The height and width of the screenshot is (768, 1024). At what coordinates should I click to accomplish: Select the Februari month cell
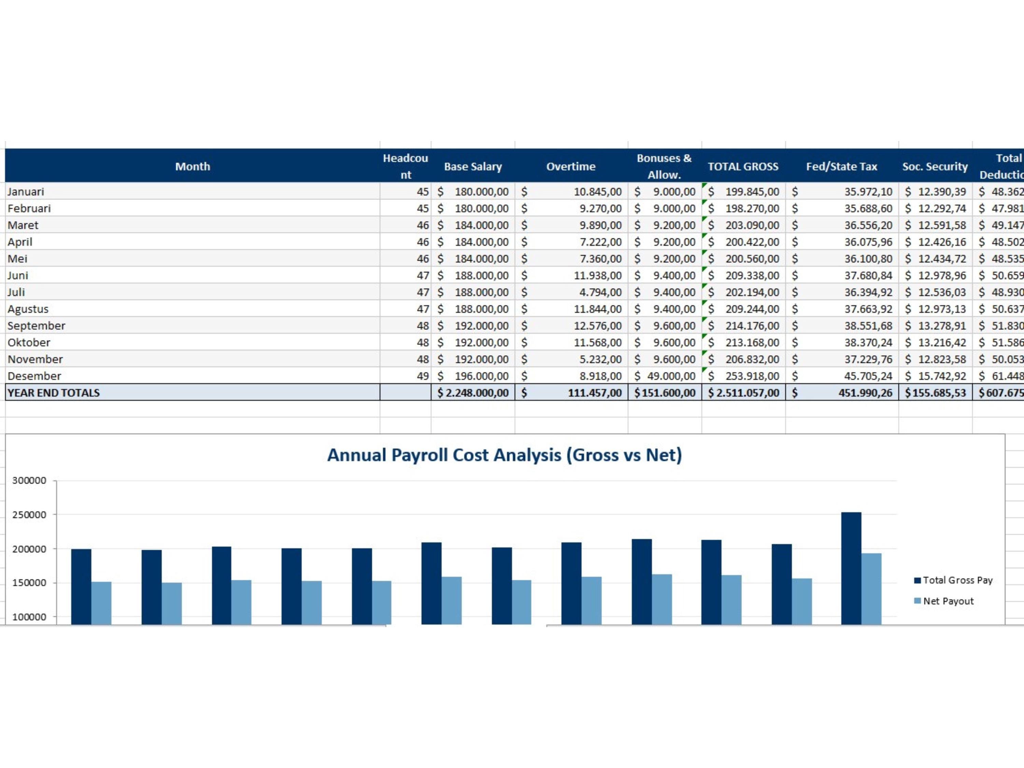(193, 208)
